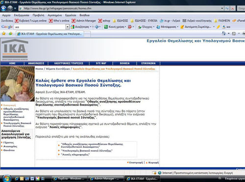Select the ΙΚΑ-ΕΤΑΜ browser tab
The height and width of the screenshot is (182, 245).
click(x=50, y=34)
